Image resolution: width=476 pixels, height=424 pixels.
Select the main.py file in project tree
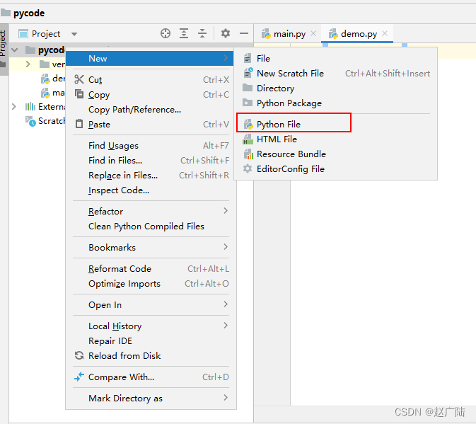point(53,93)
